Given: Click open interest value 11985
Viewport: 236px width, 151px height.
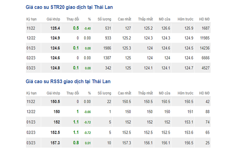Looking at the screenshot, I should (x=204, y=38).
